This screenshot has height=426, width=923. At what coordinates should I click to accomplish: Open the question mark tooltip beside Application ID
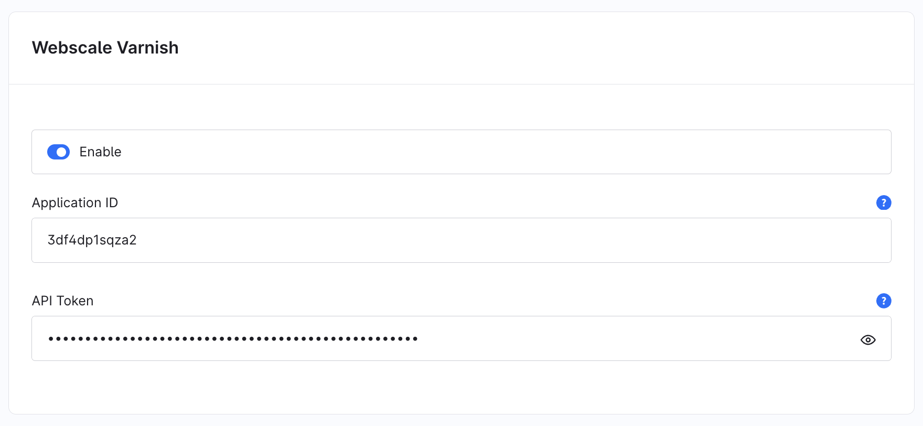point(884,203)
